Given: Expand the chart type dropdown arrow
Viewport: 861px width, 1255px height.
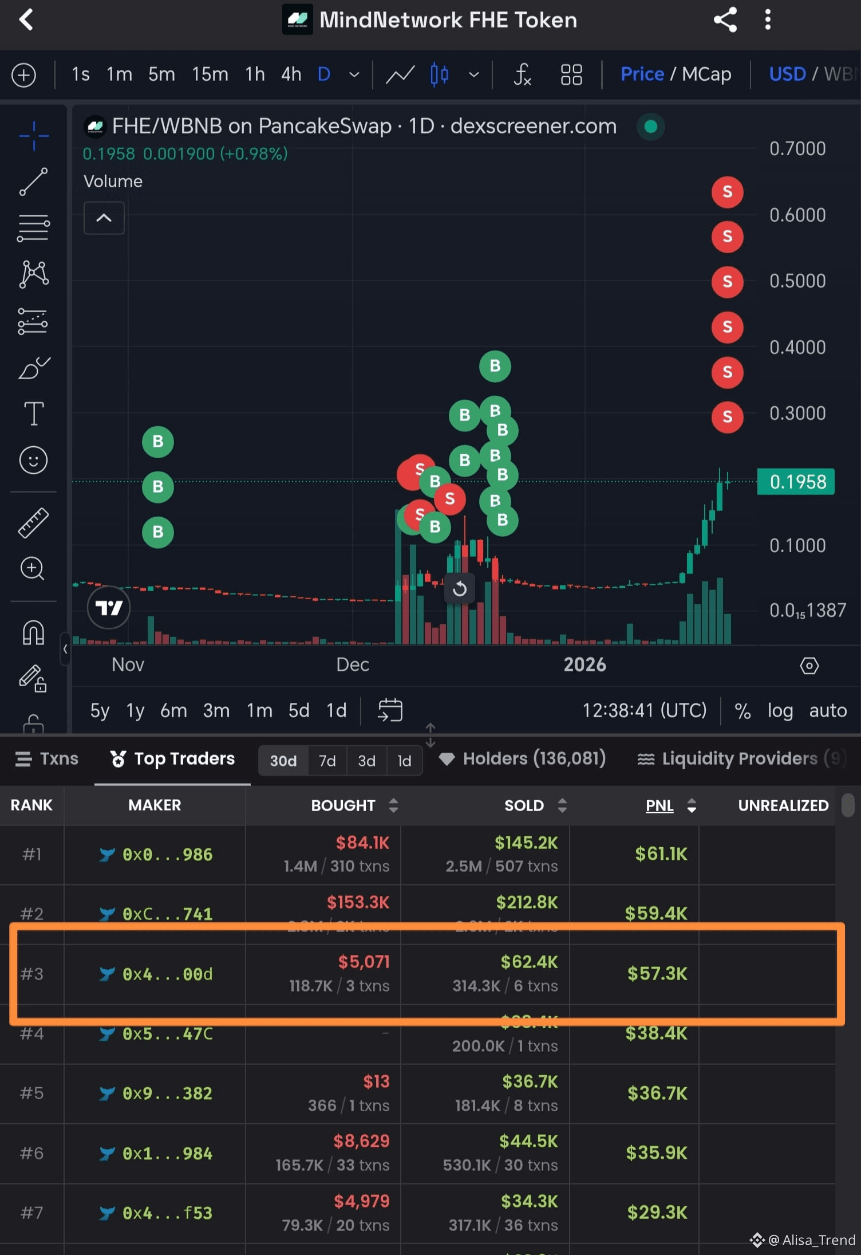Looking at the screenshot, I should 474,74.
